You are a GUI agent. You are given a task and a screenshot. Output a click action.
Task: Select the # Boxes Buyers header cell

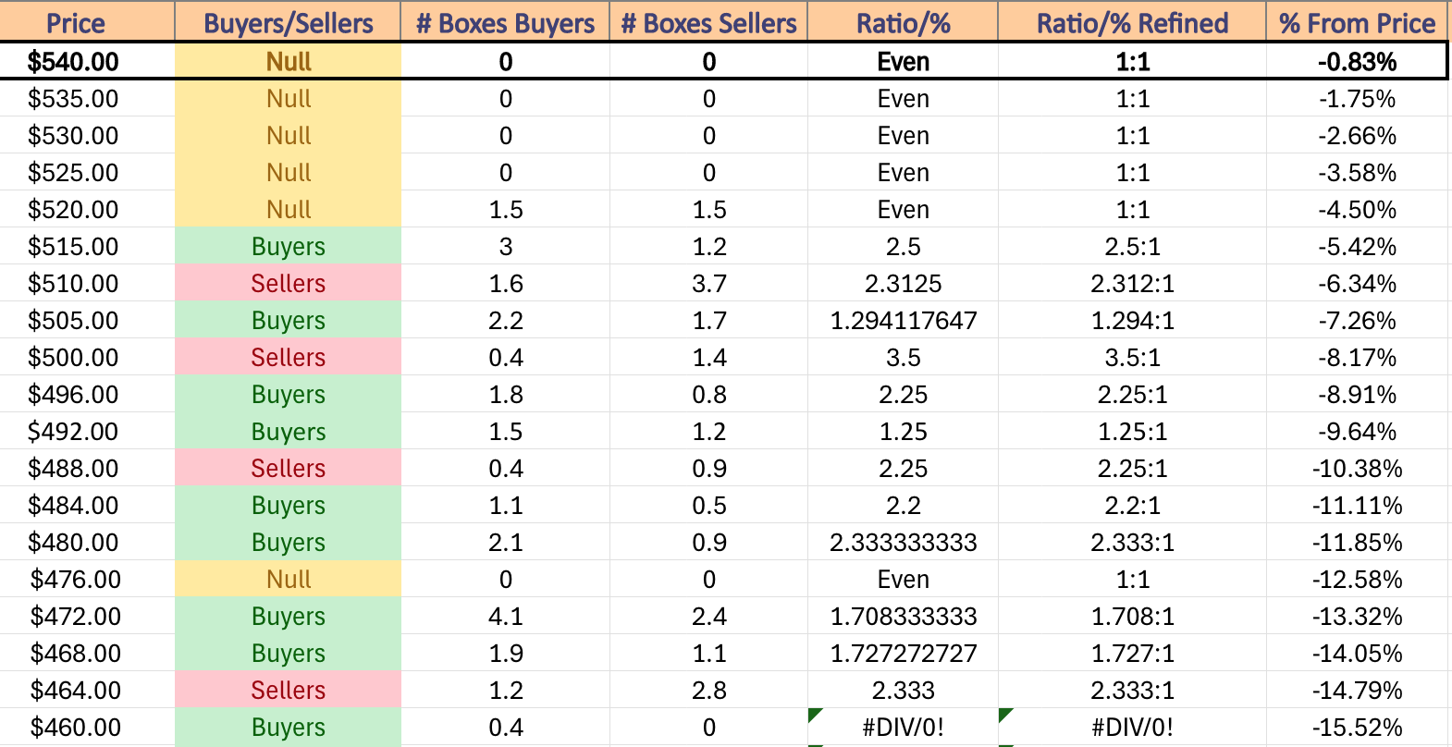coord(505,21)
